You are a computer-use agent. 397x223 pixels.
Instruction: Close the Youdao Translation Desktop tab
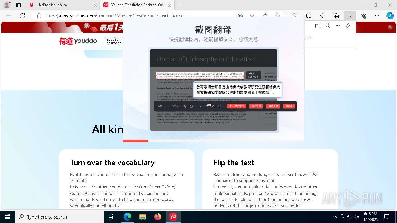169,5
